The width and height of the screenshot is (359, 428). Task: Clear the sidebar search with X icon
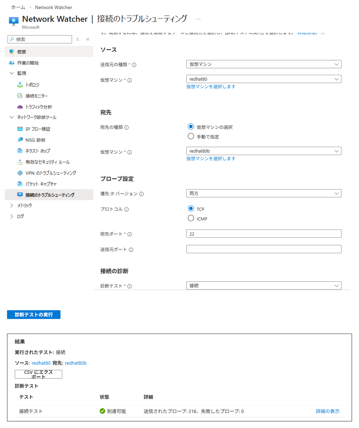click(77, 39)
